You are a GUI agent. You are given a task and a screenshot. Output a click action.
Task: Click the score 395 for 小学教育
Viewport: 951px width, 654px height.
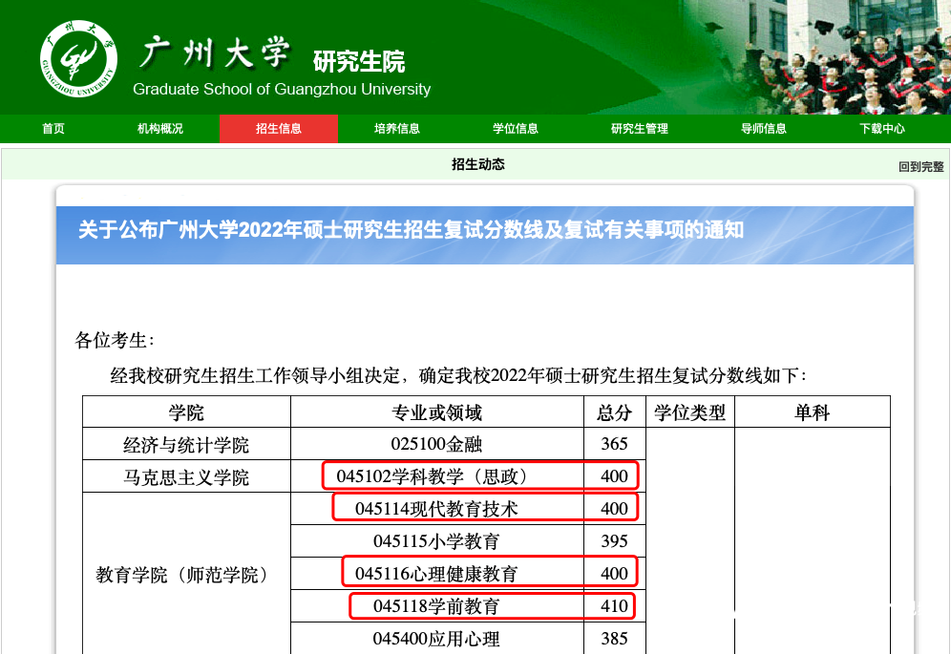(614, 540)
